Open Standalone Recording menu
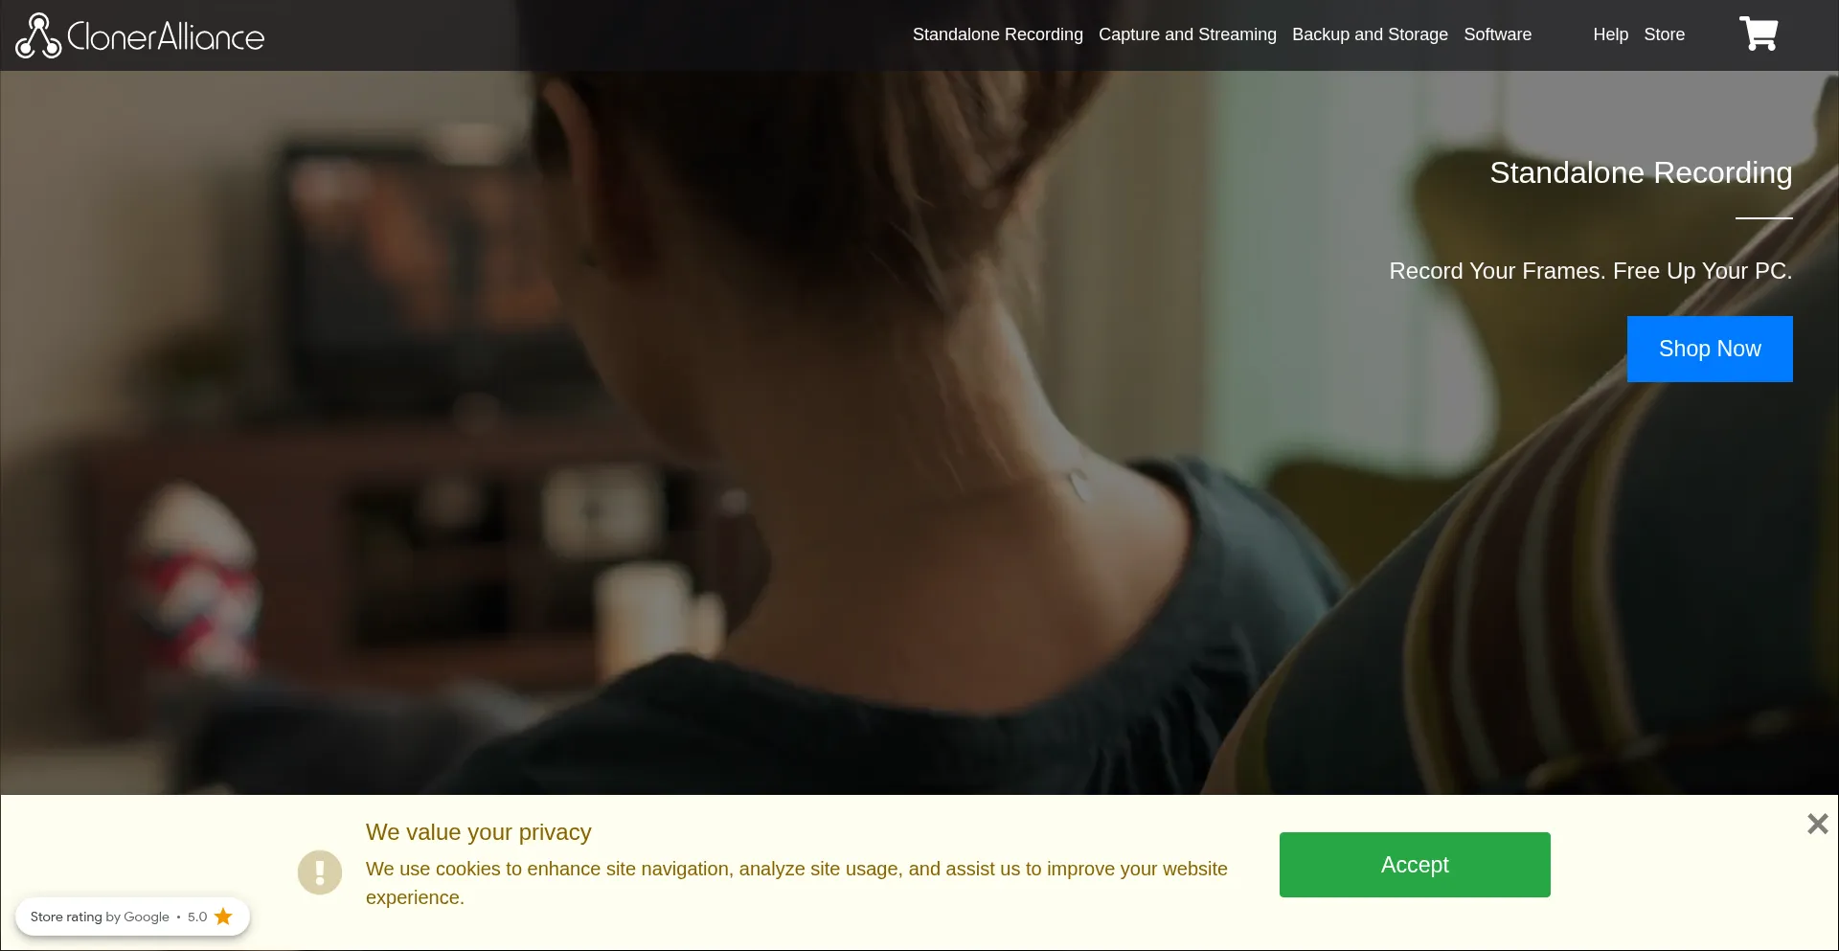Image resolution: width=1839 pixels, height=951 pixels. [x=997, y=34]
